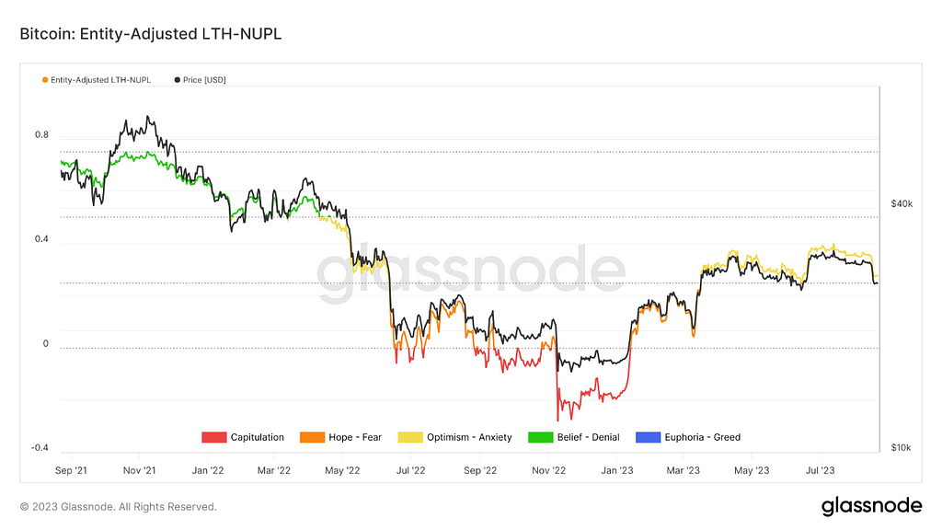Click the Sep '21 x-axis date label
Screen dimensions: 942x530
[71, 470]
